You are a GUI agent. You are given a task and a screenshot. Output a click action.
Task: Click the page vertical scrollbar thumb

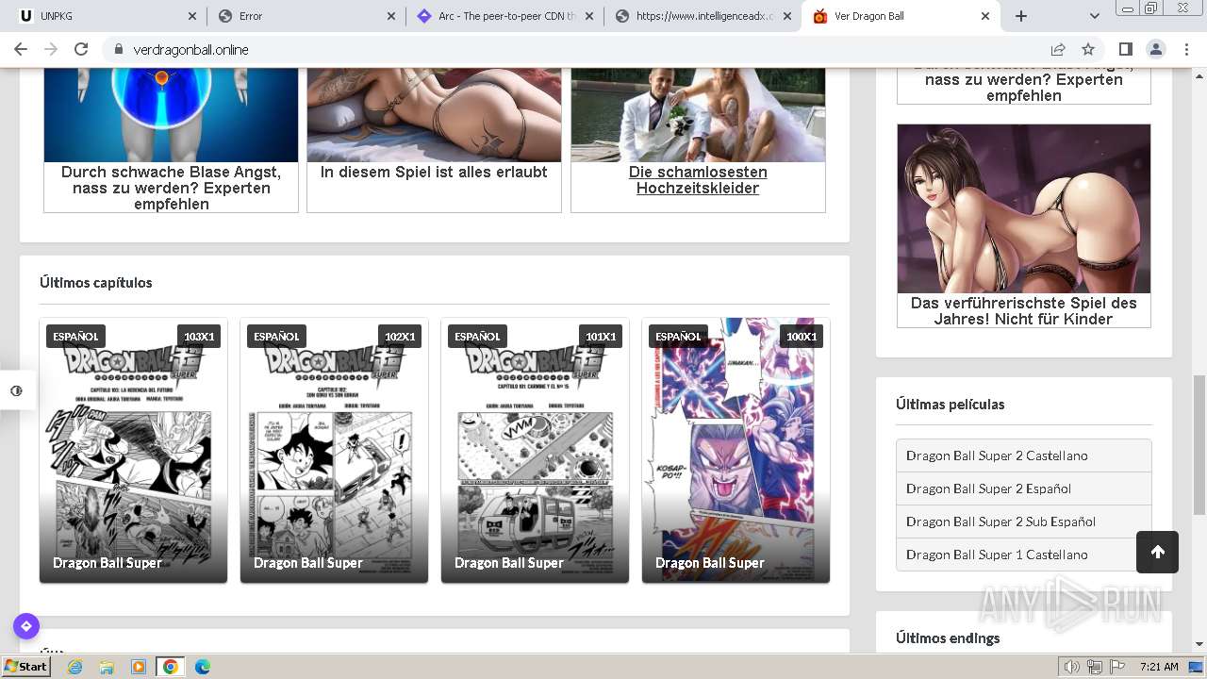point(1199,444)
